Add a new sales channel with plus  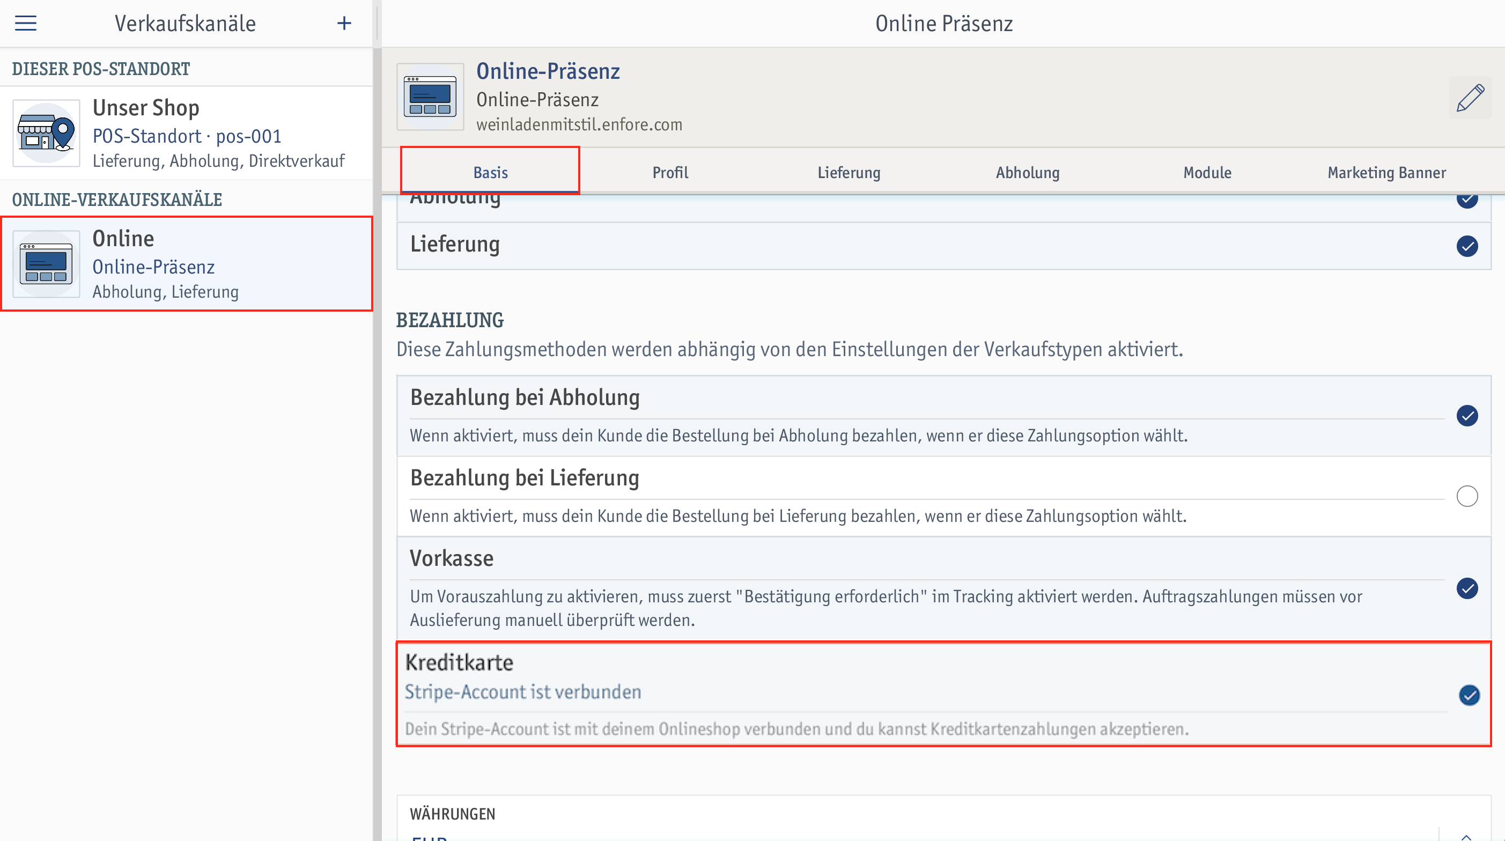click(x=344, y=24)
